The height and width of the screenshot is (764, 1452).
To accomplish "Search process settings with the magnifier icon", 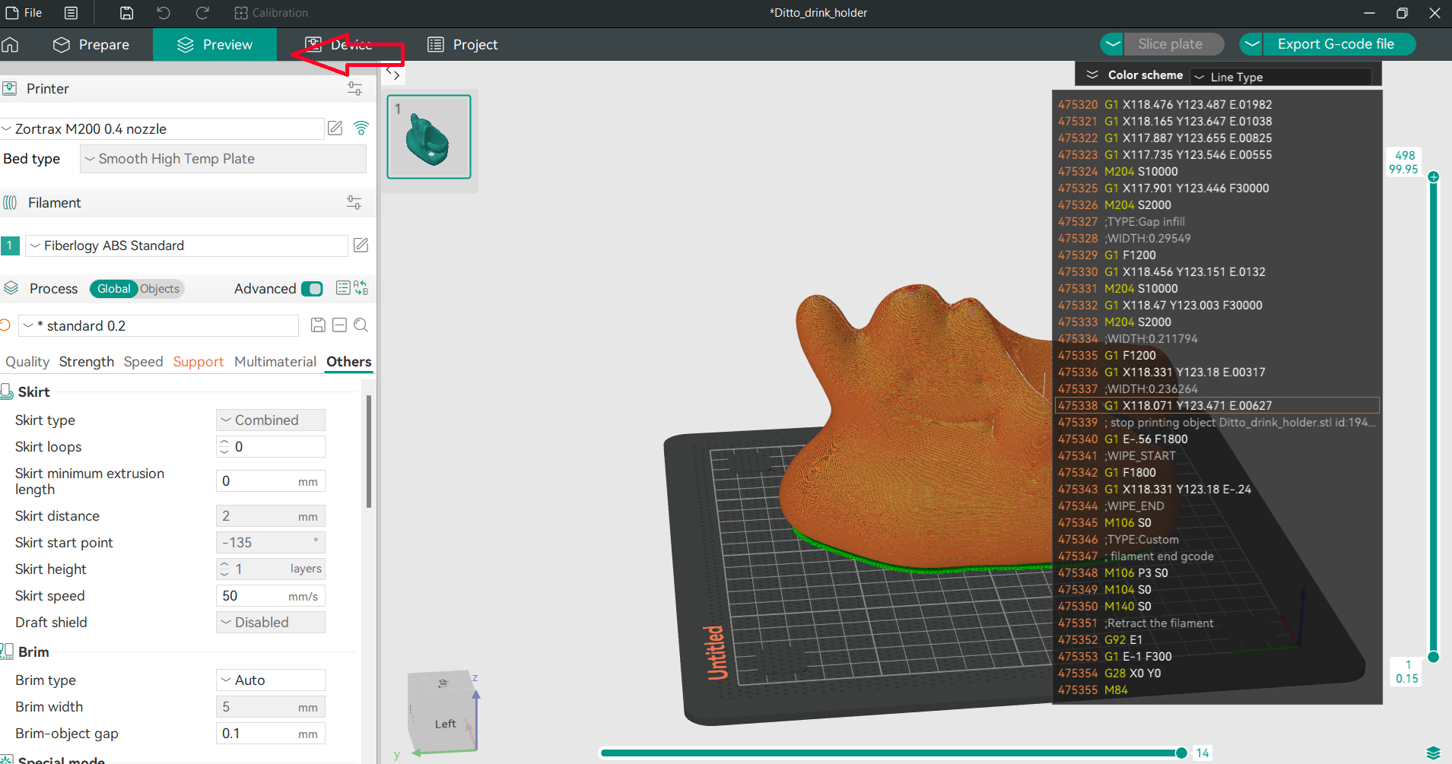I will click(x=361, y=325).
